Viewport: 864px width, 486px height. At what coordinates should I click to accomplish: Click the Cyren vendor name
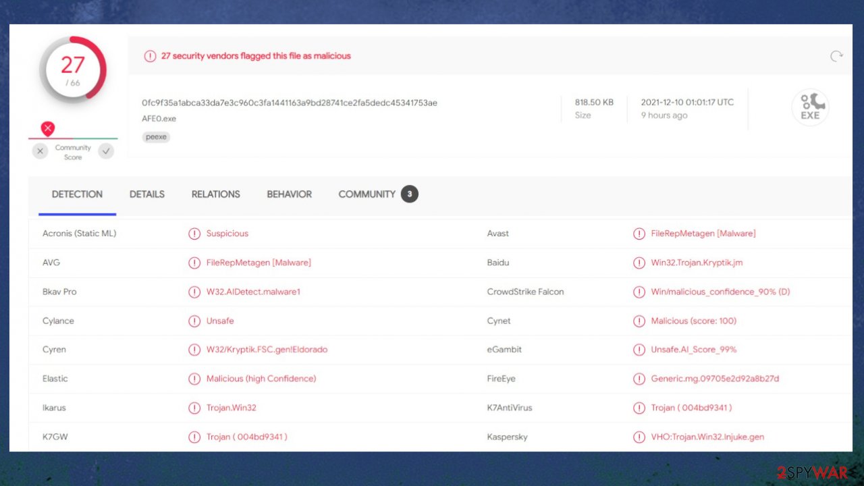click(54, 350)
